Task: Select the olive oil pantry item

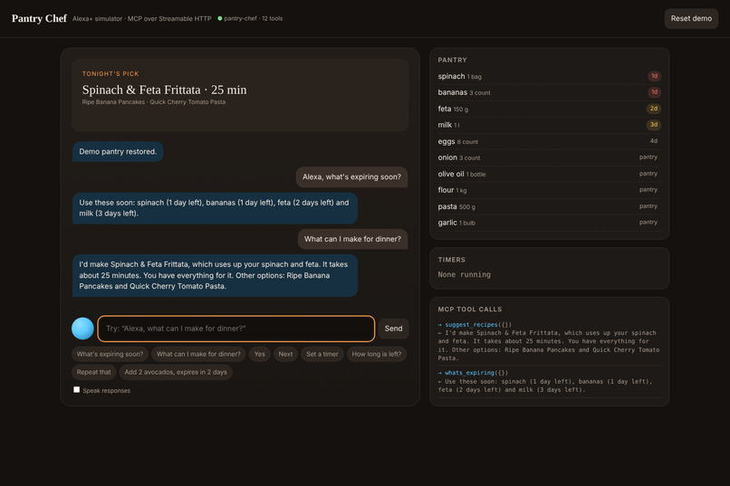Action: click(x=550, y=174)
